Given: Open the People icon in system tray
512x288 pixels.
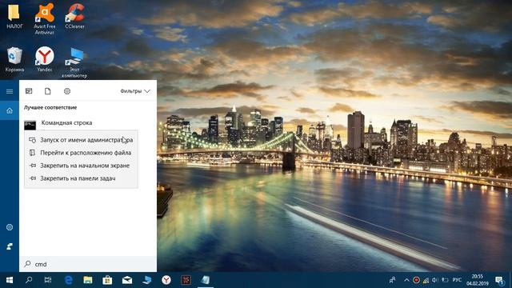Looking at the screenshot, I should coord(392,280).
